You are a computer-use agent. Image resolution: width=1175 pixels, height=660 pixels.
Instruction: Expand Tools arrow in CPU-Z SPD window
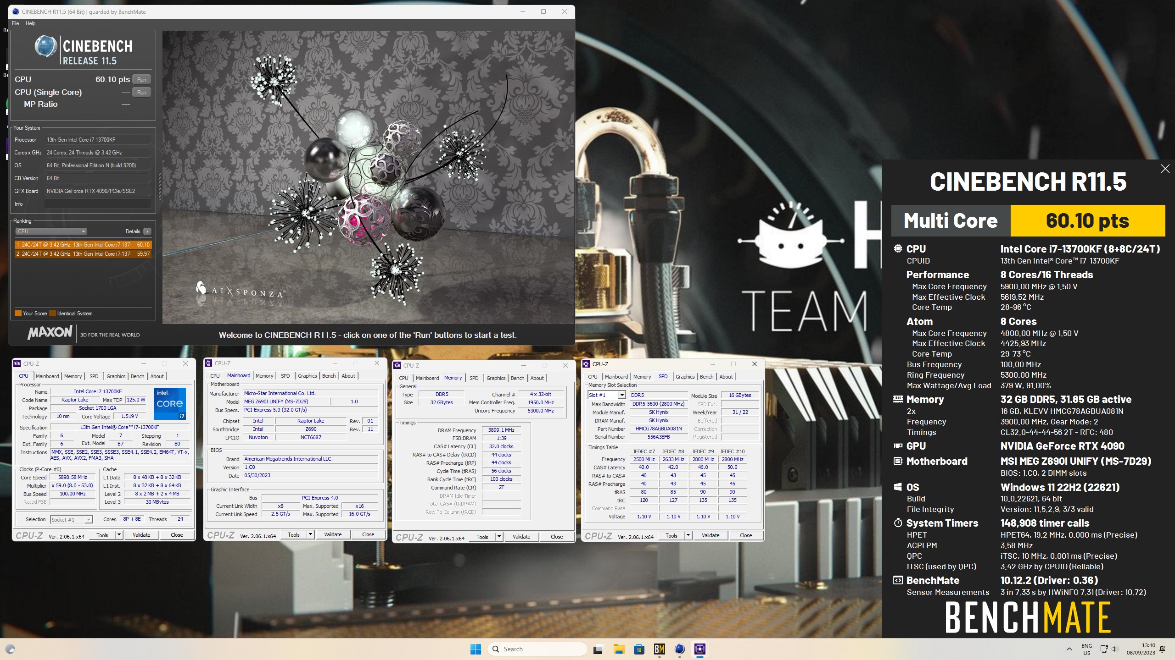[x=688, y=535]
